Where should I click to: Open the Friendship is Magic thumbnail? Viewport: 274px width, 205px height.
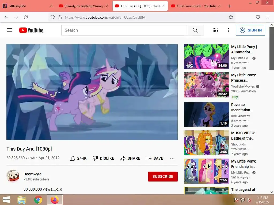pyautogui.click(x=206, y=171)
